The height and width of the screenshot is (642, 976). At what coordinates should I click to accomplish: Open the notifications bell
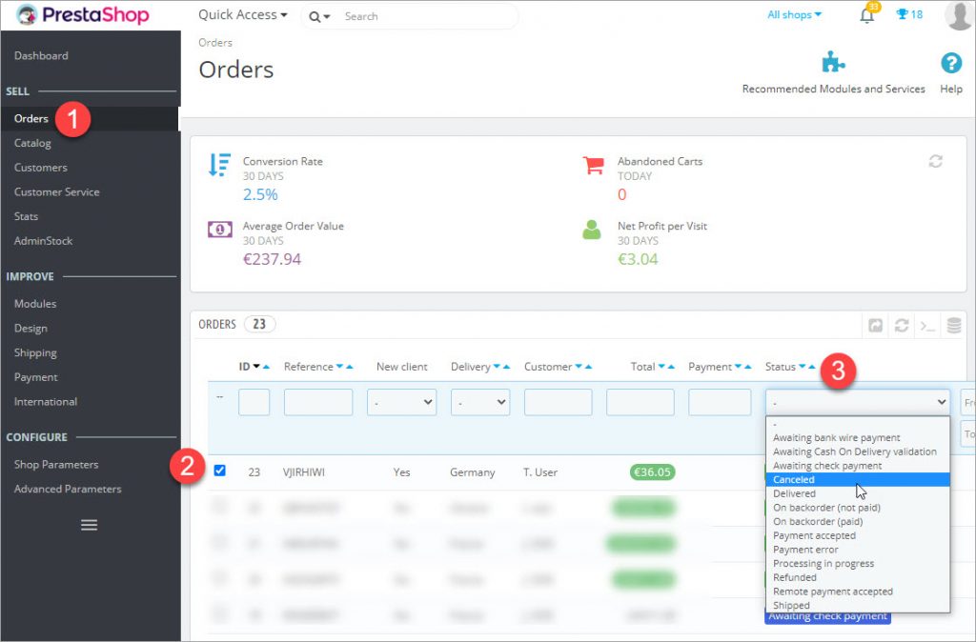866,15
